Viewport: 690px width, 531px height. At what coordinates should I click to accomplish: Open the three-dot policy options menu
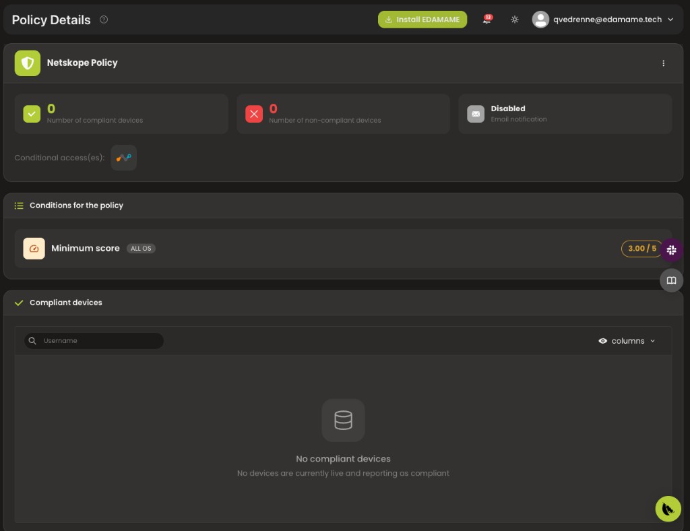tap(663, 63)
